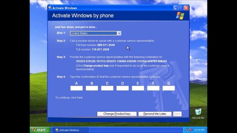237x133 pixels.
Task: Focus confirmation ID box C
Action: 107,88
